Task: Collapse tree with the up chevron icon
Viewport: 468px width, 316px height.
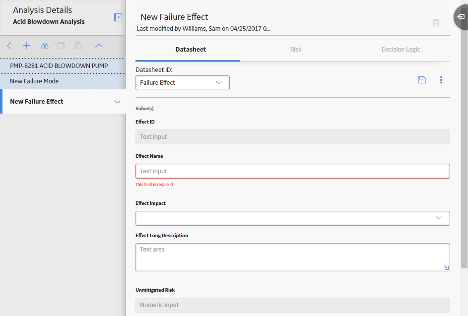Action: pyautogui.click(x=99, y=46)
